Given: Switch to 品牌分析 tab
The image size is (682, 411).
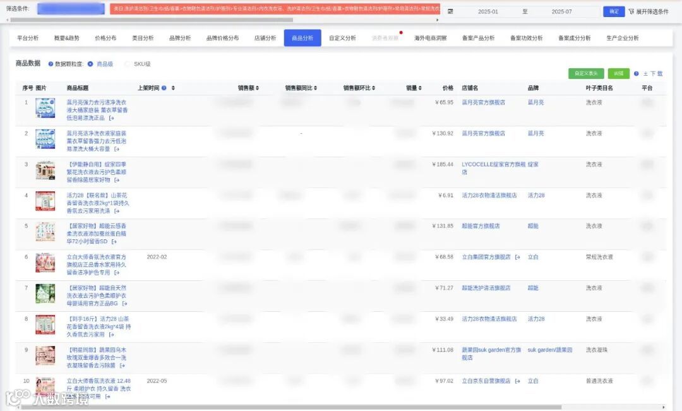Looking at the screenshot, I should 180,39.
